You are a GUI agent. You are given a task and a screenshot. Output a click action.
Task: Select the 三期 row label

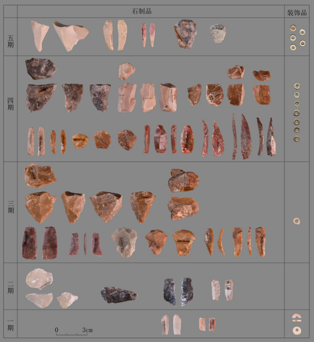pyautogui.click(x=11, y=212)
